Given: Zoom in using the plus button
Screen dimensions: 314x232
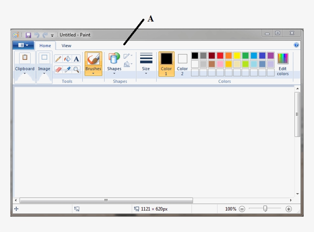Looking at the screenshot, I should (289, 209).
